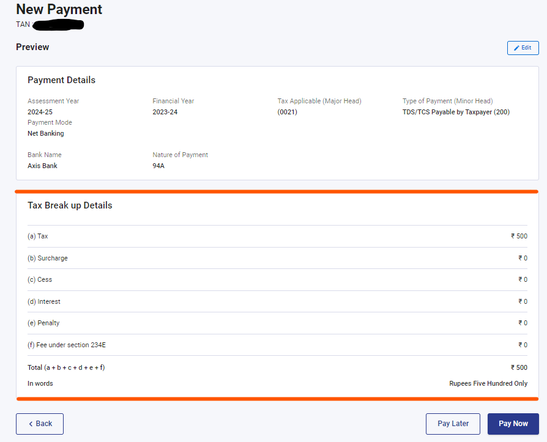Screen dimensions: 547x442
Task: Click the Fee under section 234E row
Action: [275, 345]
